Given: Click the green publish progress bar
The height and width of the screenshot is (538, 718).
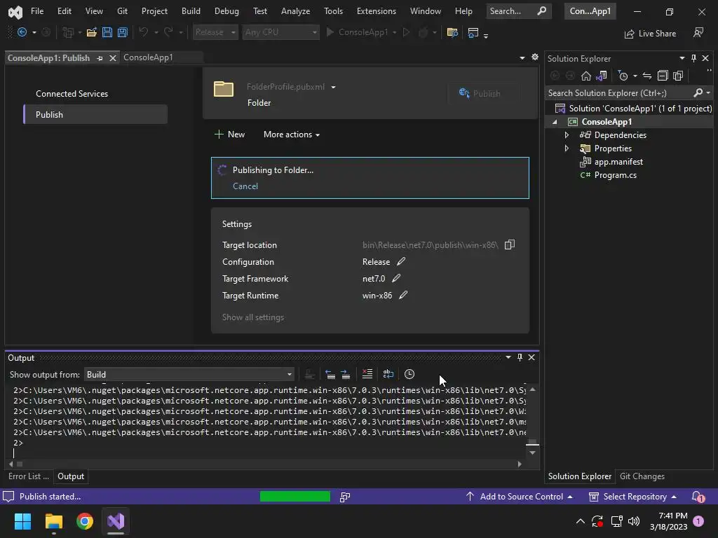Looking at the screenshot, I should click(295, 497).
